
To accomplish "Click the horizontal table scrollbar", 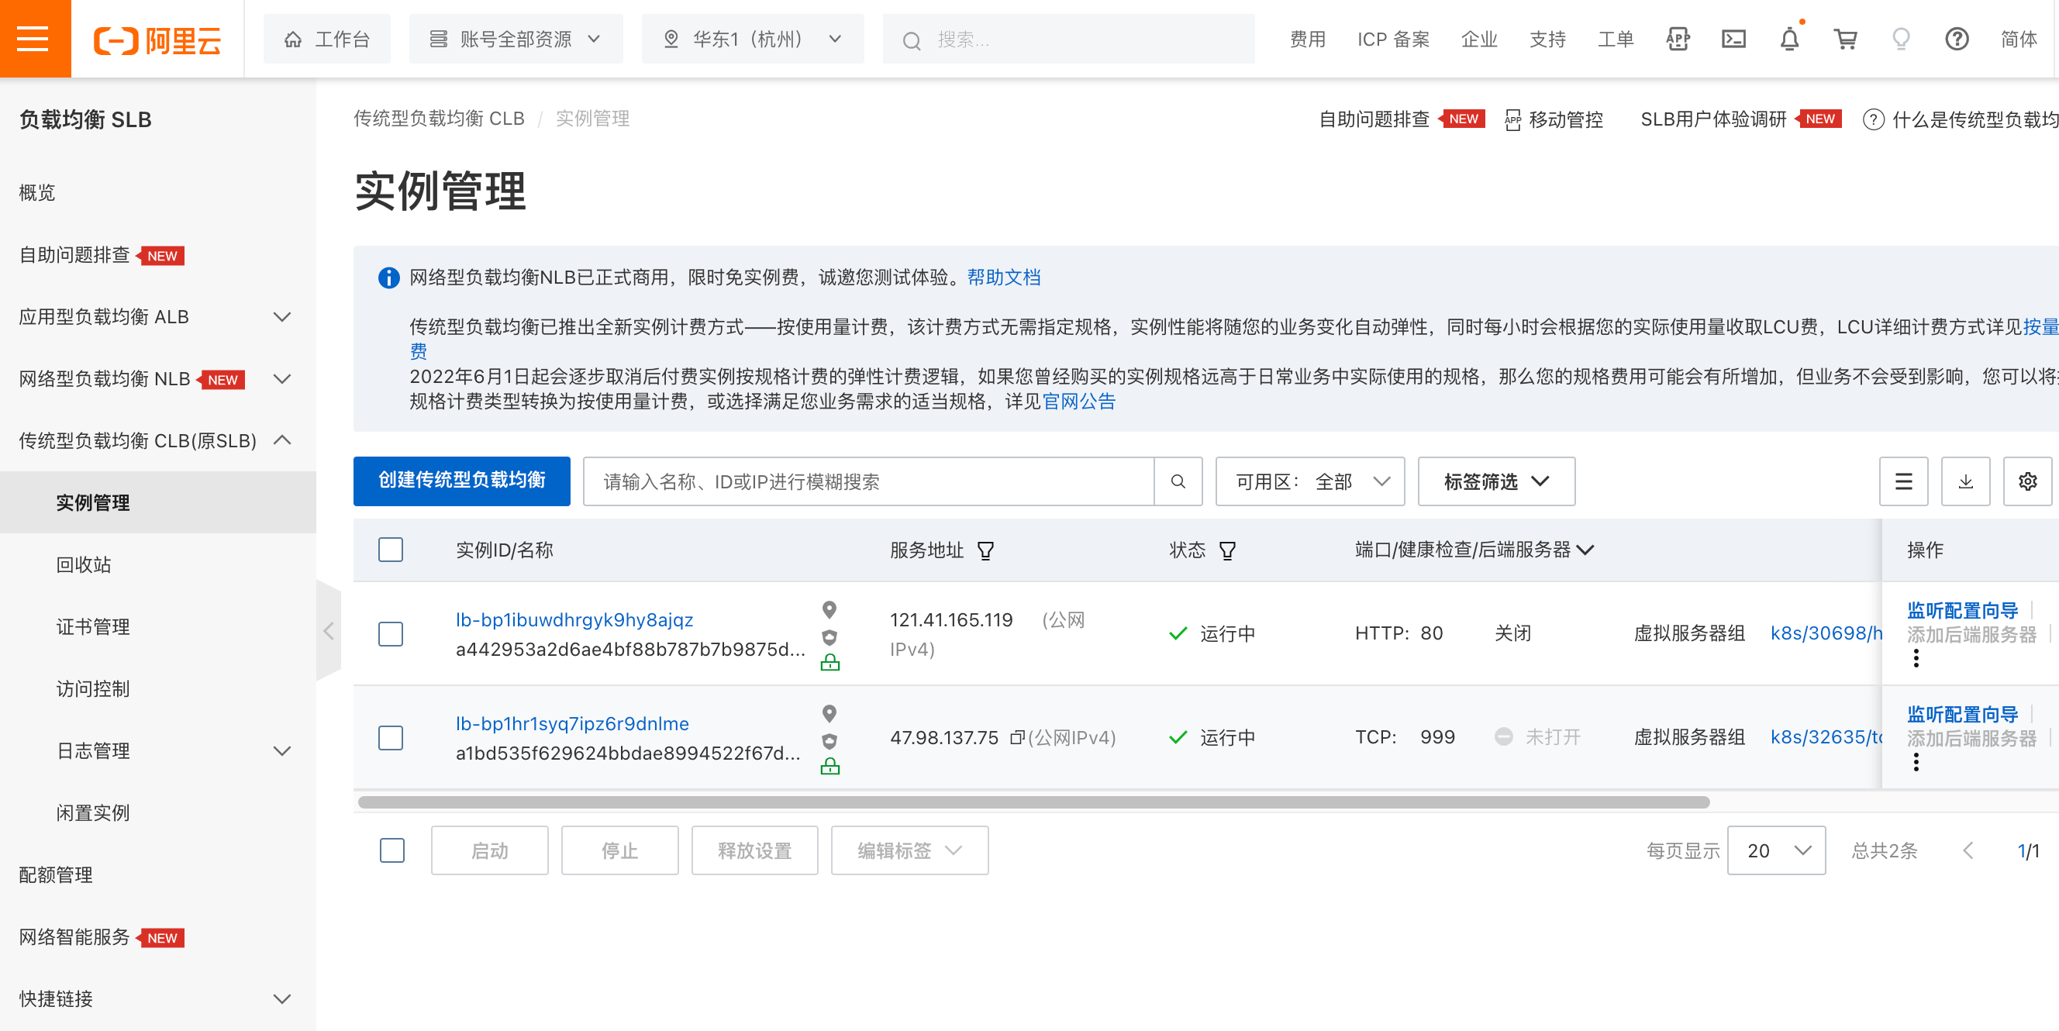I will [x=1033, y=802].
